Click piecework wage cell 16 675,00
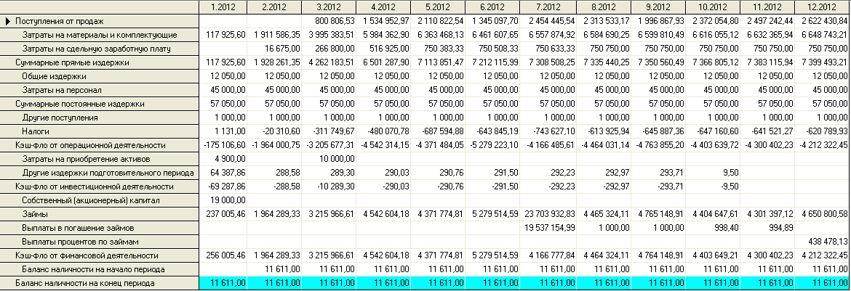 274,49
